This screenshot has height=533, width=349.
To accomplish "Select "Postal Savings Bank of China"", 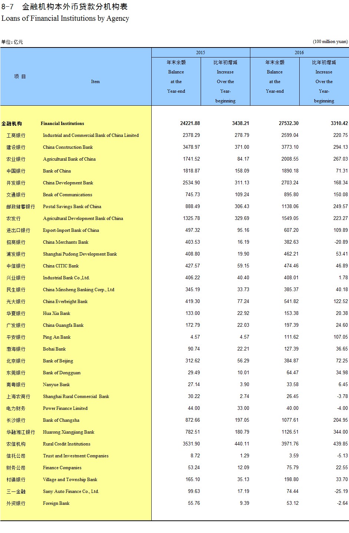I will [72, 207].
